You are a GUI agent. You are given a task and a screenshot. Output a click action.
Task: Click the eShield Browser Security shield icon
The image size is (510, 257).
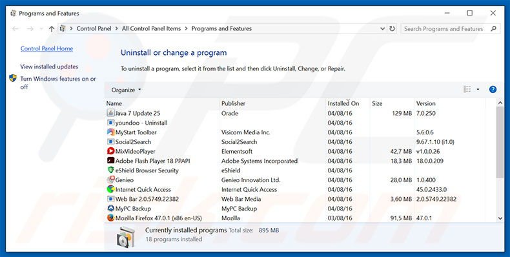coord(110,170)
